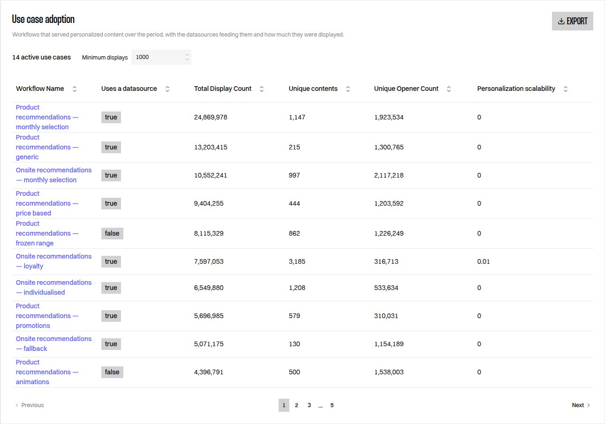Click the 14 active use cases label
The width and height of the screenshot is (605, 424).
click(x=41, y=57)
